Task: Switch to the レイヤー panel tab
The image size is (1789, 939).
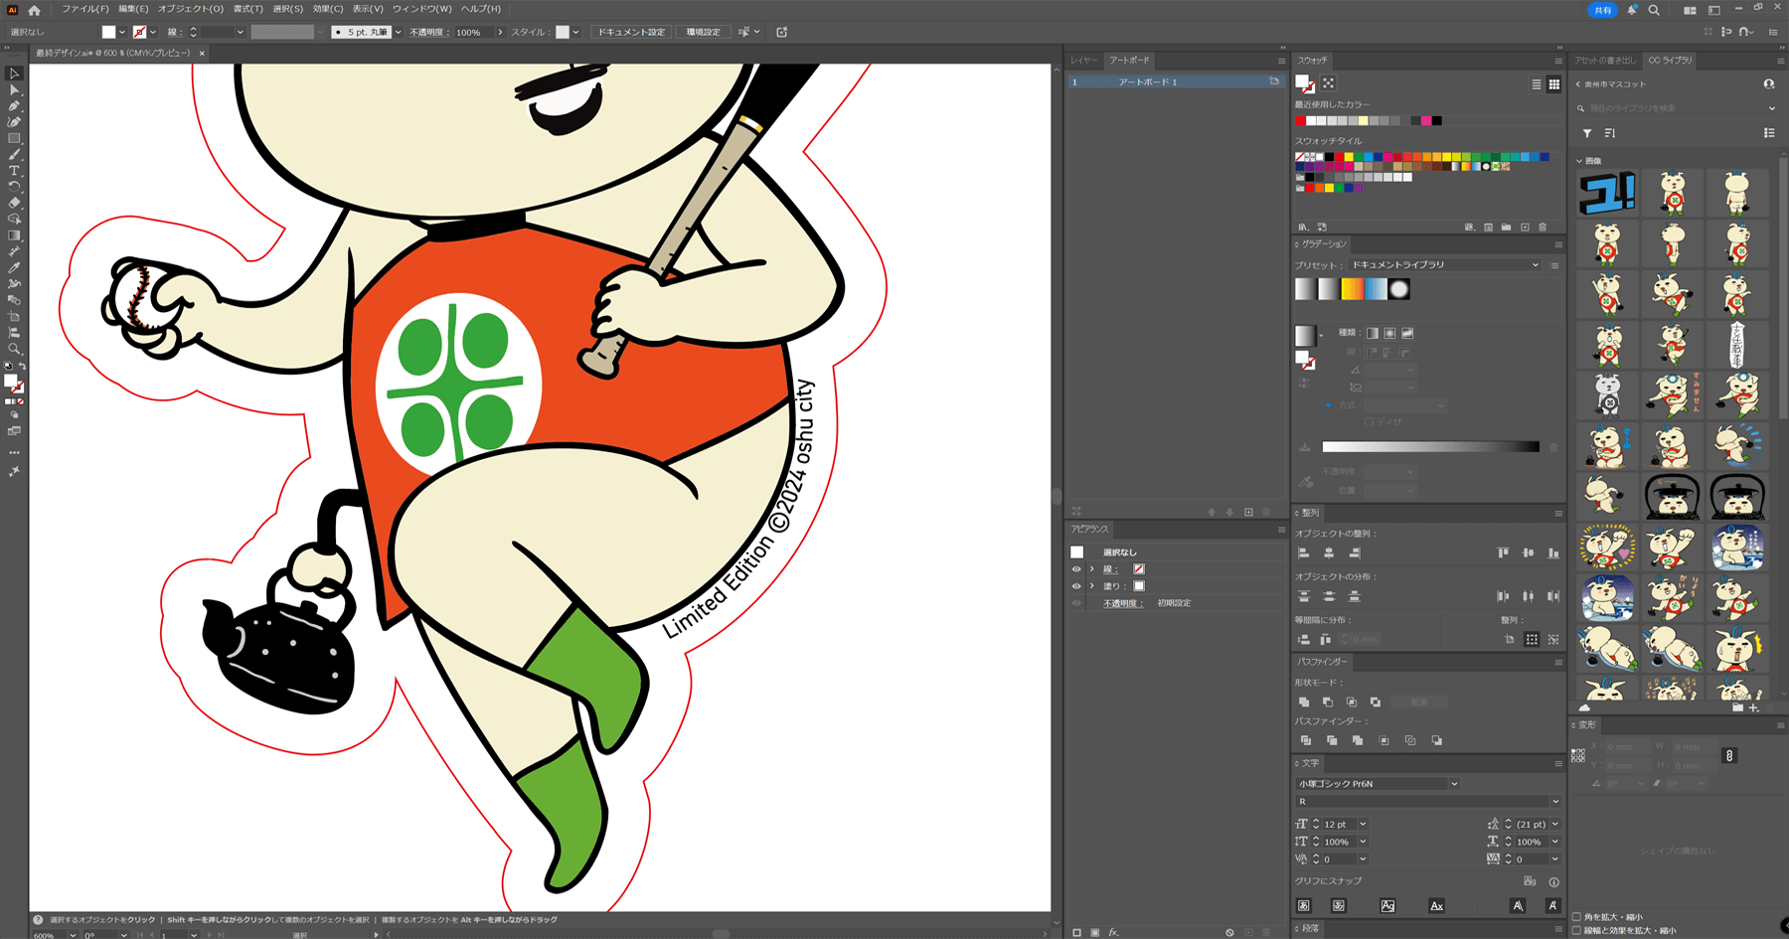Action: click(1083, 61)
